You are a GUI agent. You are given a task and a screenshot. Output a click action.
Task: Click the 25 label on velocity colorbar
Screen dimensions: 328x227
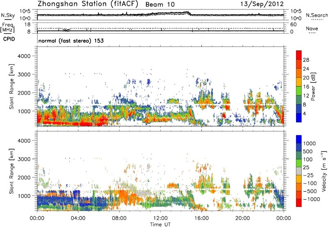point(306,168)
